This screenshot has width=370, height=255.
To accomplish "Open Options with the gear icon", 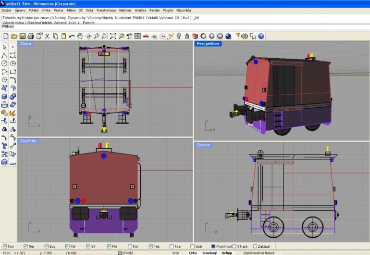I will tap(245, 36).
